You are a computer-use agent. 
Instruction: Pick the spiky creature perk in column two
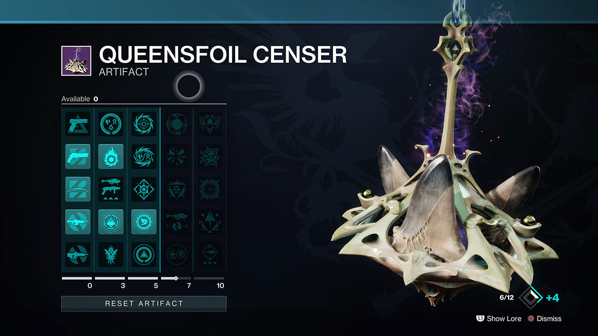pyautogui.click(x=111, y=254)
